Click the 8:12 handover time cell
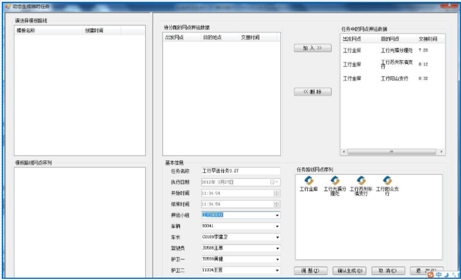Viewport: 461px width, 280px height. [423, 64]
